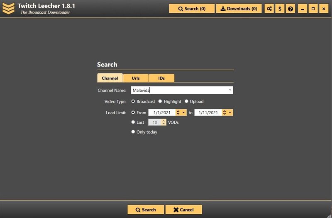Expand the Channel Name dropdown arrow
The image size is (332, 218).
(230, 90)
